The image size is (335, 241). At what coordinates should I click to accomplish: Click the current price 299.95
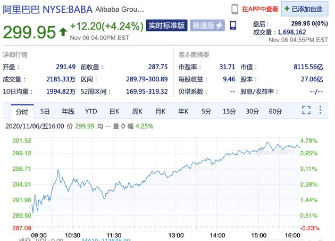(29, 32)
